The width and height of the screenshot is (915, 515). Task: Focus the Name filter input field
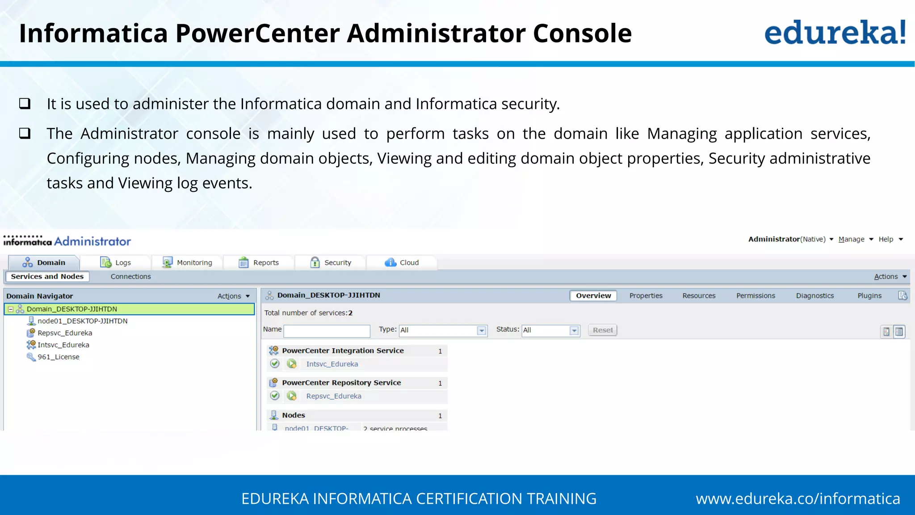pyautogui.click(x=327, y=331)
